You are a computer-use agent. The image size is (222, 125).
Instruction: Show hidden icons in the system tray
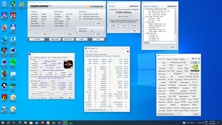pyautogui.click(x=197, y=122)
